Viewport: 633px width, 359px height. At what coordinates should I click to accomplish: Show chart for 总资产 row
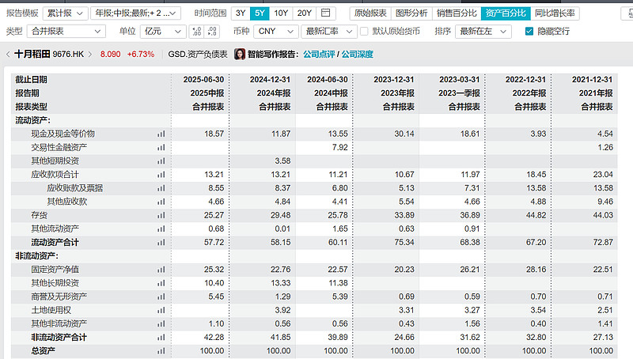pyautogui.click(x=161, y=351)
